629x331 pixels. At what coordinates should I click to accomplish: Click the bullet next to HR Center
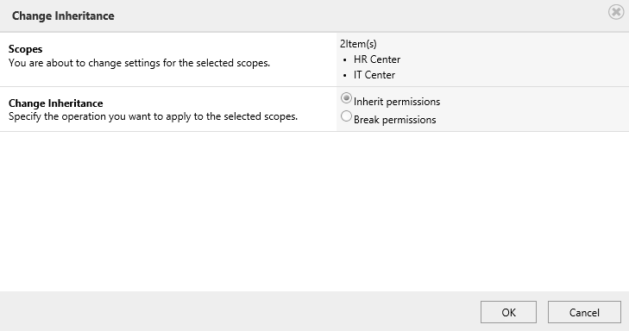point(345,60)
